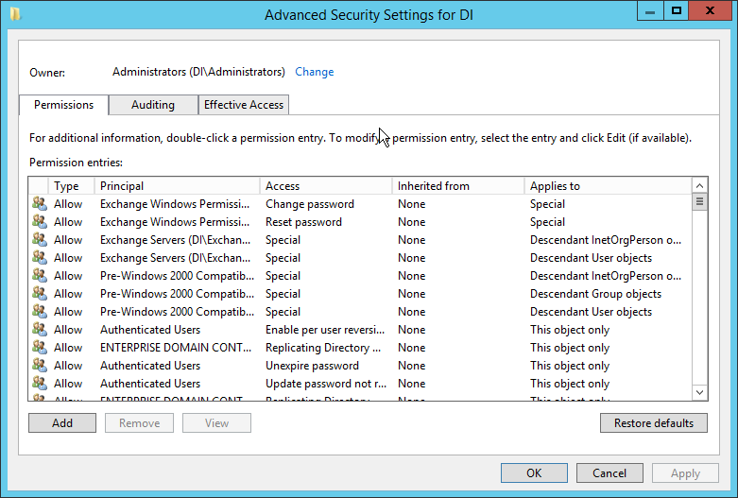Click the icon of the Update password not required row
The height and width of the screenshot is (498, 738).
[x=40, y=384]
